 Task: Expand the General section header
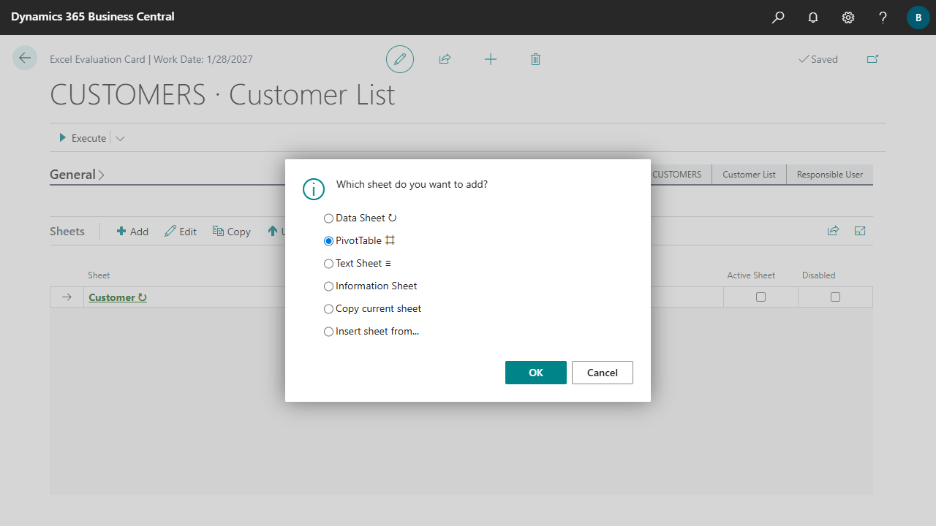(77, 175)
